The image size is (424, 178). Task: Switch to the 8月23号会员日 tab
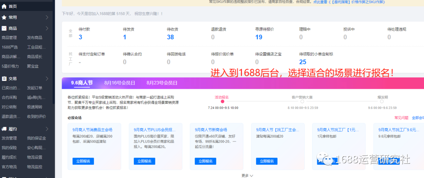pos(162,83)
